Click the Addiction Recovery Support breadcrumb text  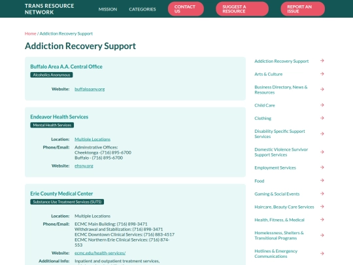(x=66, y=33)
